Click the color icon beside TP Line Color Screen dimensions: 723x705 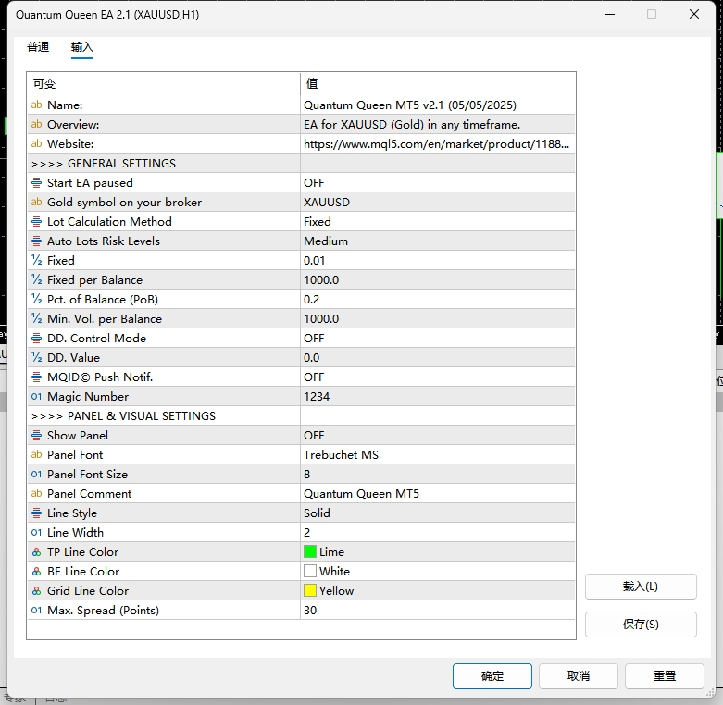(x=36, y=552)
